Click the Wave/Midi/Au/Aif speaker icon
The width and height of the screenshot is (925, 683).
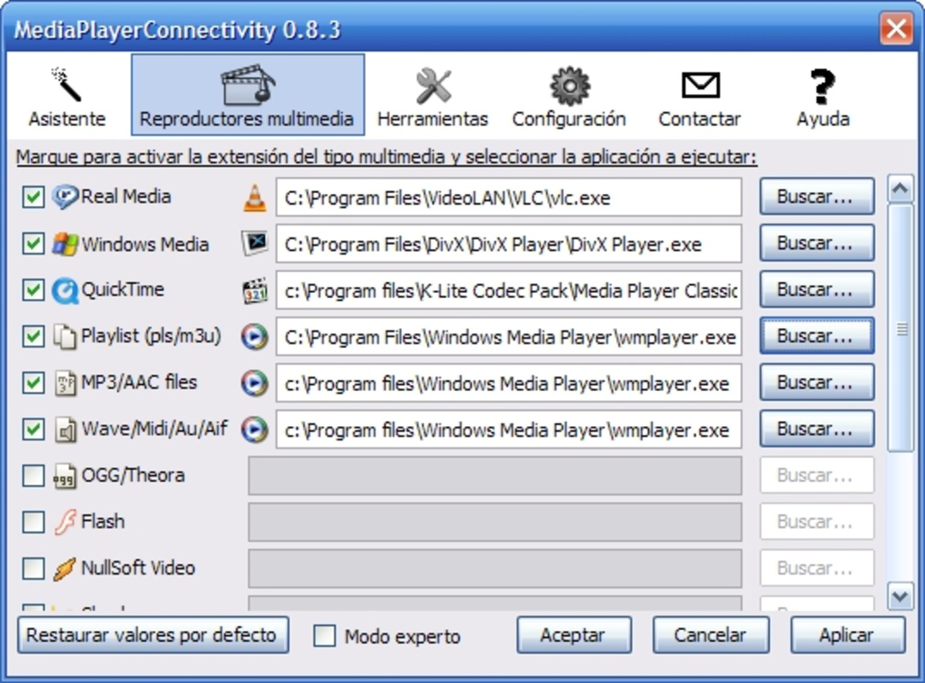(x=65, y=429)
